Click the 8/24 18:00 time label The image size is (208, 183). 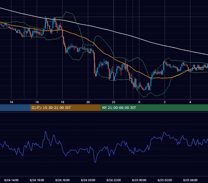tap(62, 180)
